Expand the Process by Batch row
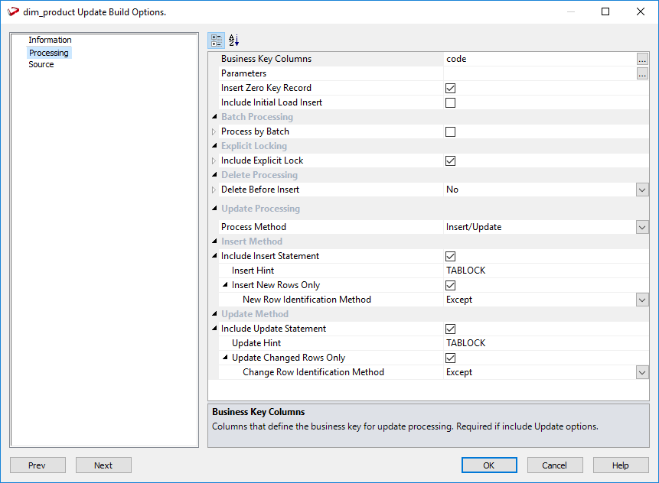Viewport: 659px width, 483px height. pyautogui.click(x=214, y=131)
